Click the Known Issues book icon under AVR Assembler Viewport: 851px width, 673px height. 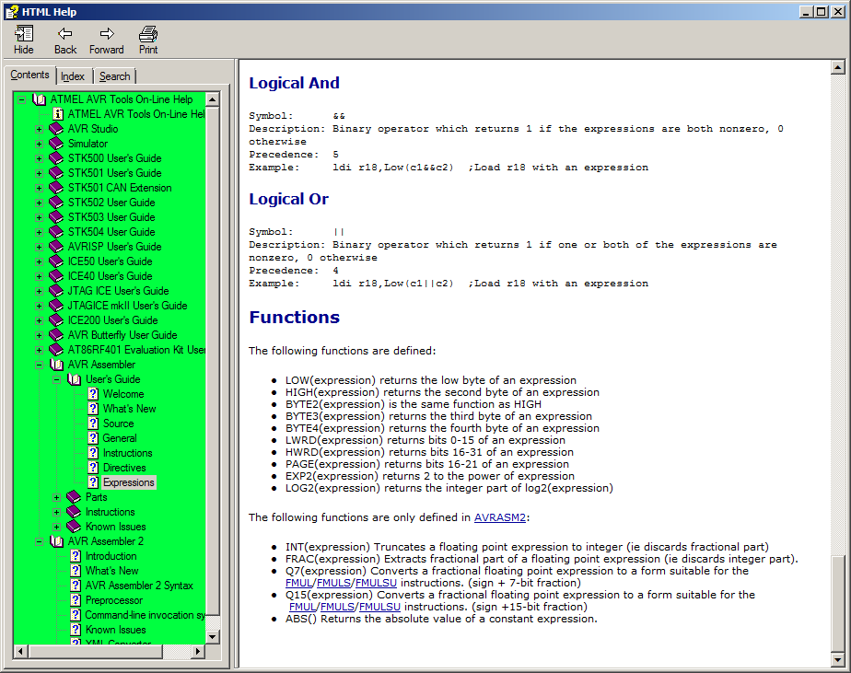pos(74,527)
